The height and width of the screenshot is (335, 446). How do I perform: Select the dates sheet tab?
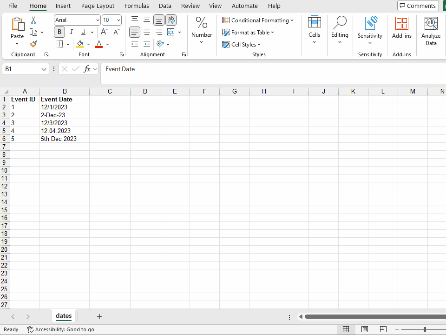[x=64, y=315]
